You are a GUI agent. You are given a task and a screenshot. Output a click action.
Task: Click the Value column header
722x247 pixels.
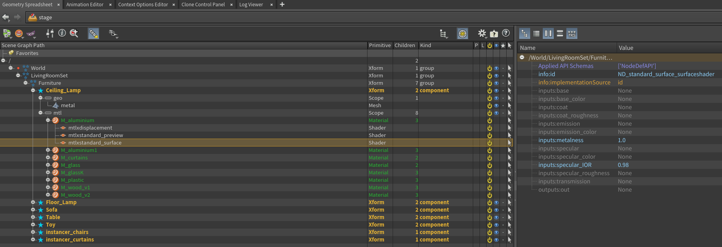pyautogui.click(x=669, y=48)
